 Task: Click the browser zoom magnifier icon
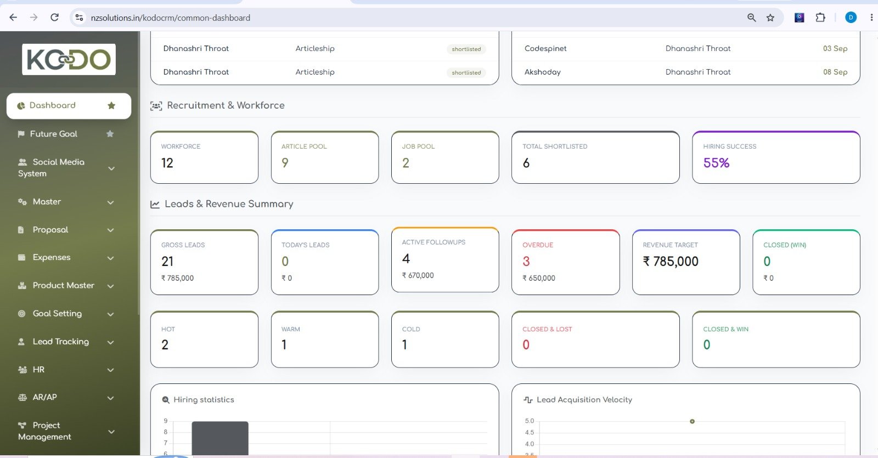752,18
